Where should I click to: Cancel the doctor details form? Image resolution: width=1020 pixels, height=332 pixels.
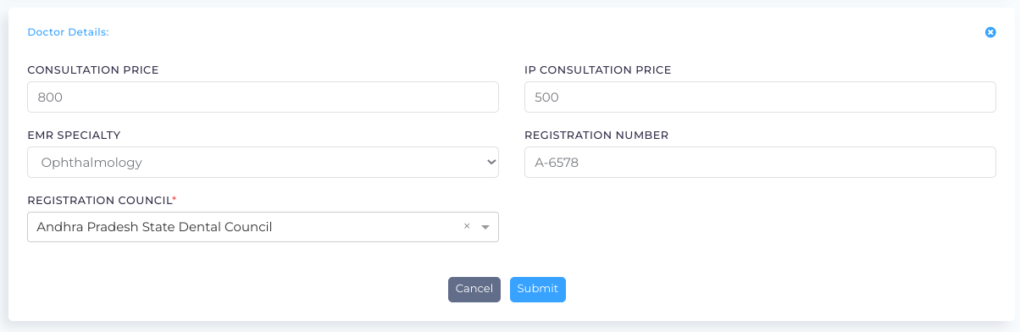(x=474, y=289)
